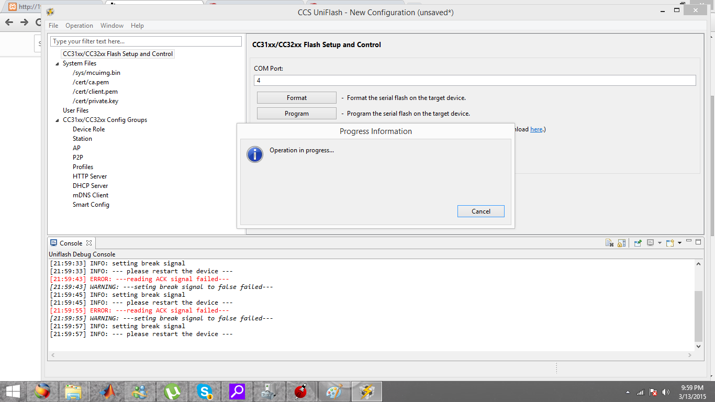Maximize the Console panel view
The image size is (715, 402).
click(x=698, y=242)
